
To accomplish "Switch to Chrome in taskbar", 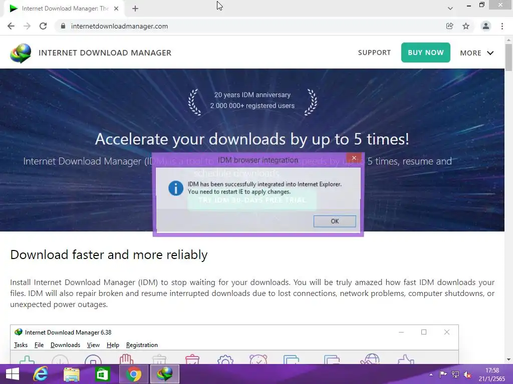I will pos(134,374).
